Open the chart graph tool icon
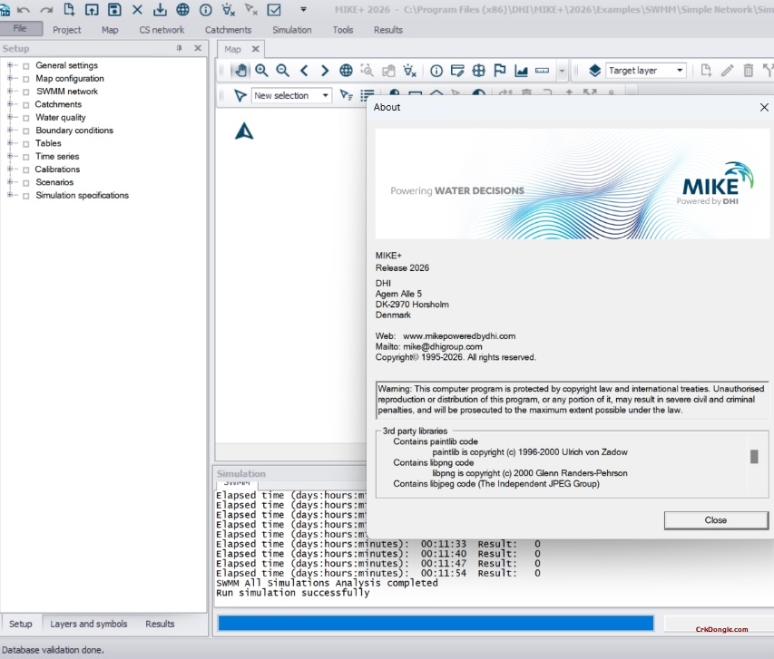This screenshot has width=774, height=659. [x=521, y=71]
